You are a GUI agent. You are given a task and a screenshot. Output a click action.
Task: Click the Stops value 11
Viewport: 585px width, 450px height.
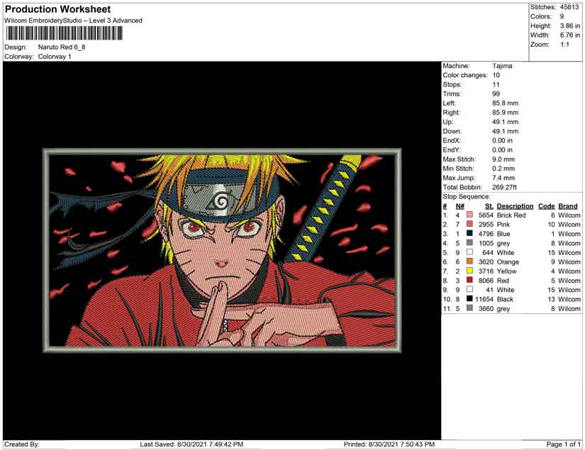tap(496, 84)
